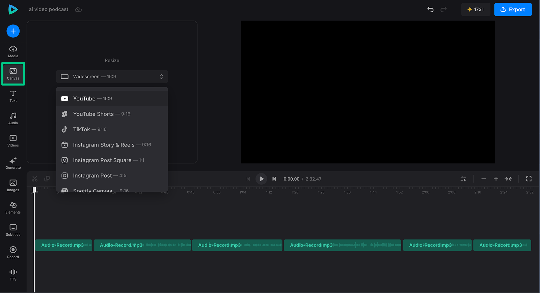Open the Record panel

pyautogui.click(x=13, y=252)
